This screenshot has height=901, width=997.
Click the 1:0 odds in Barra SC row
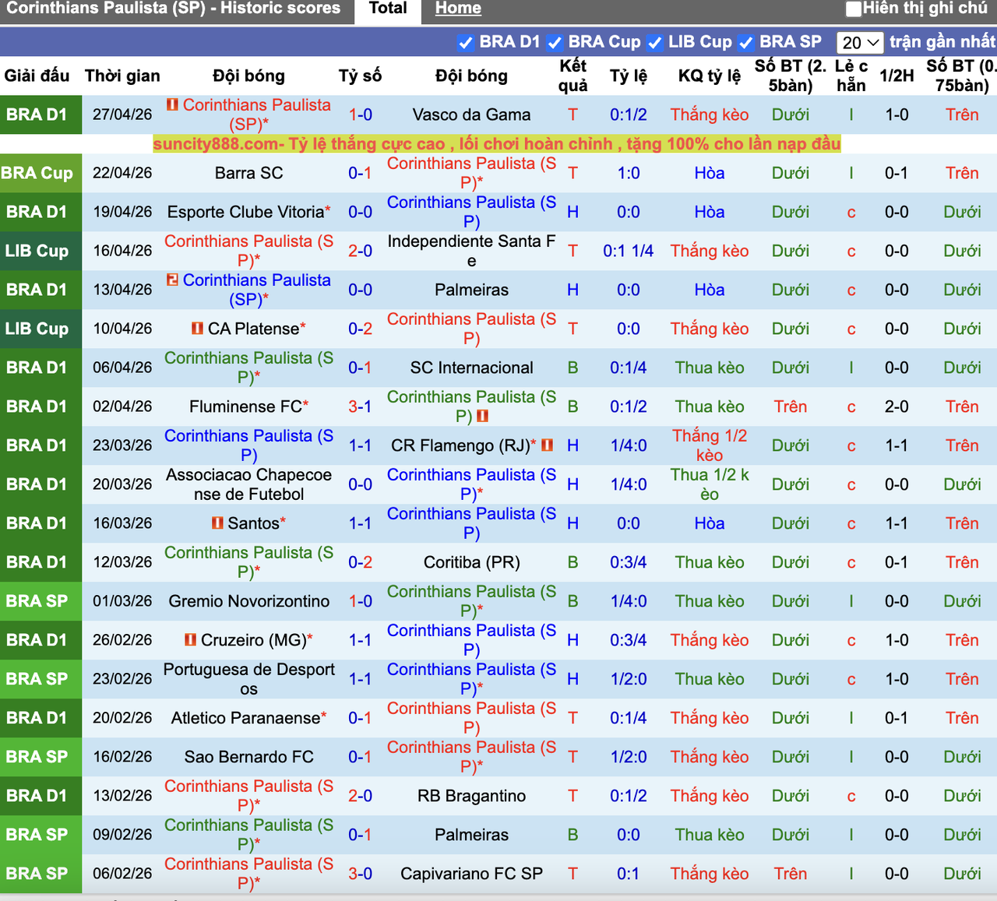[x=628, y=173]
